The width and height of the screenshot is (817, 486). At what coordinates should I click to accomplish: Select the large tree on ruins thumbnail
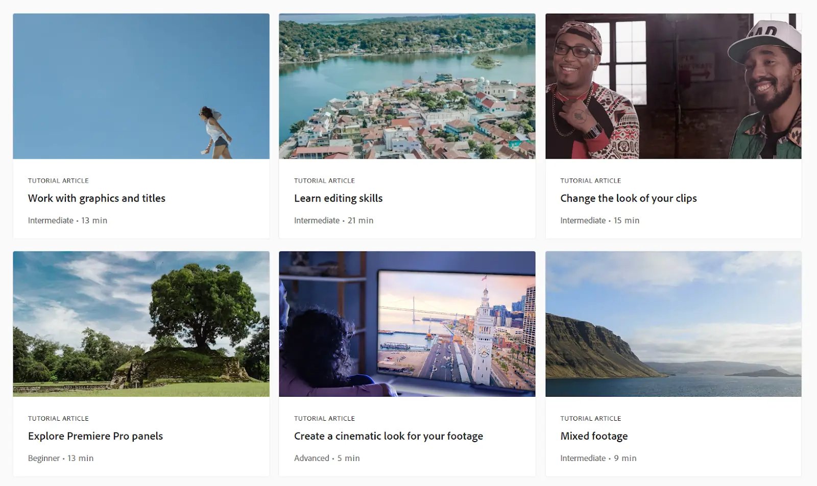click(141, 324)
